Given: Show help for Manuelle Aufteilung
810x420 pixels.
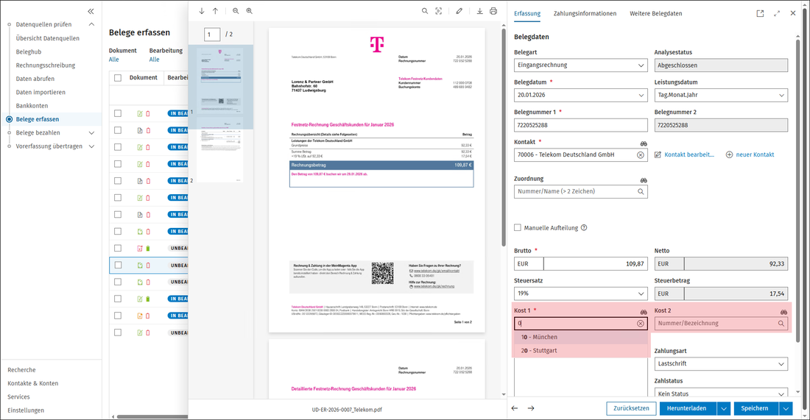Looking at the screenshot, I should (x=584, y=227).
